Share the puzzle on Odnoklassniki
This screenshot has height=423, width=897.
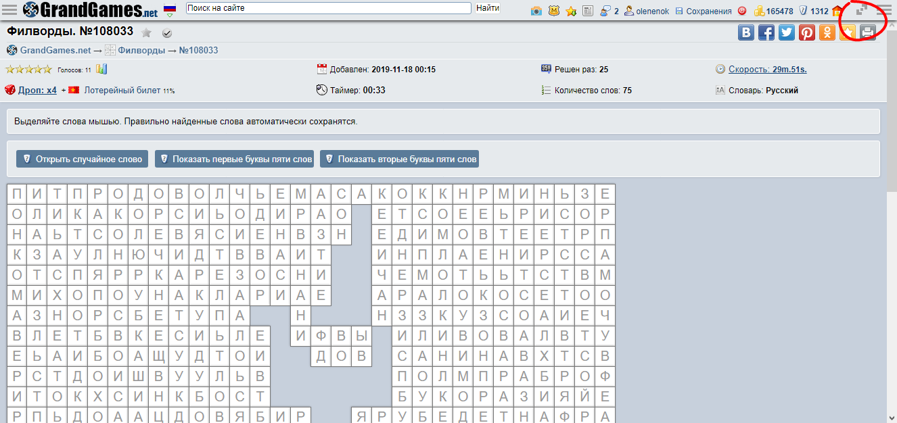[x=827, y=32]
